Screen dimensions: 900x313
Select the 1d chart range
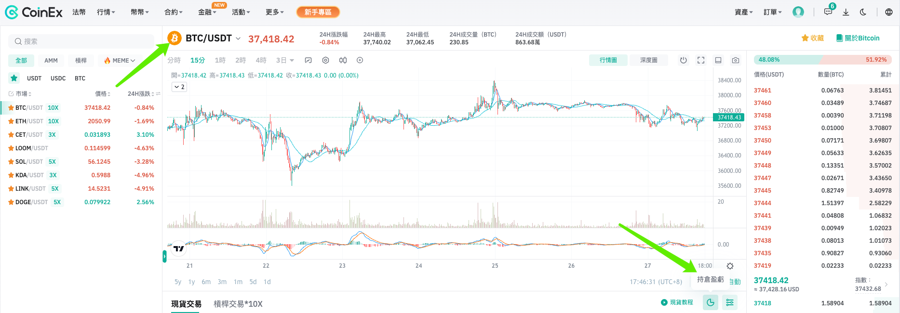267,282
